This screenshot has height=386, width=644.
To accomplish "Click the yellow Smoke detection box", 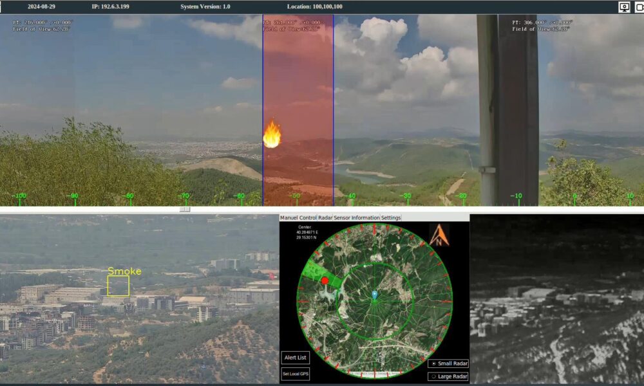I will 118,286.
